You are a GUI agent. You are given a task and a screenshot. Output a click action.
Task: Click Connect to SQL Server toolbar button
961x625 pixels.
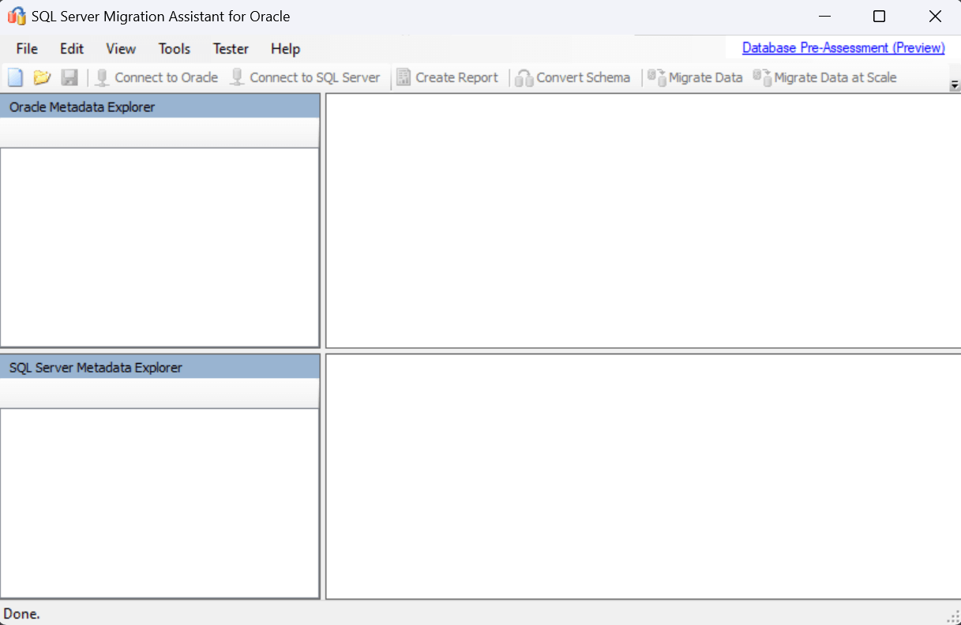[x=305, y=77]
